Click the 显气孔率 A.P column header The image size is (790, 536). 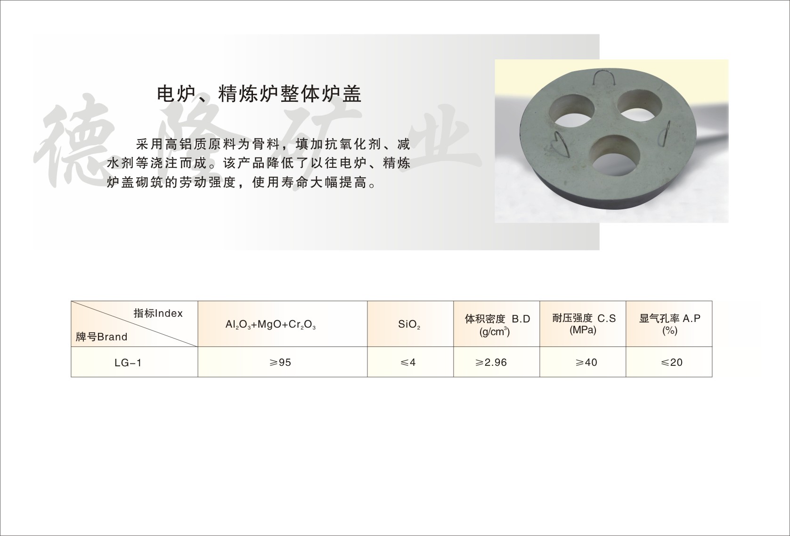pos(669,324)
